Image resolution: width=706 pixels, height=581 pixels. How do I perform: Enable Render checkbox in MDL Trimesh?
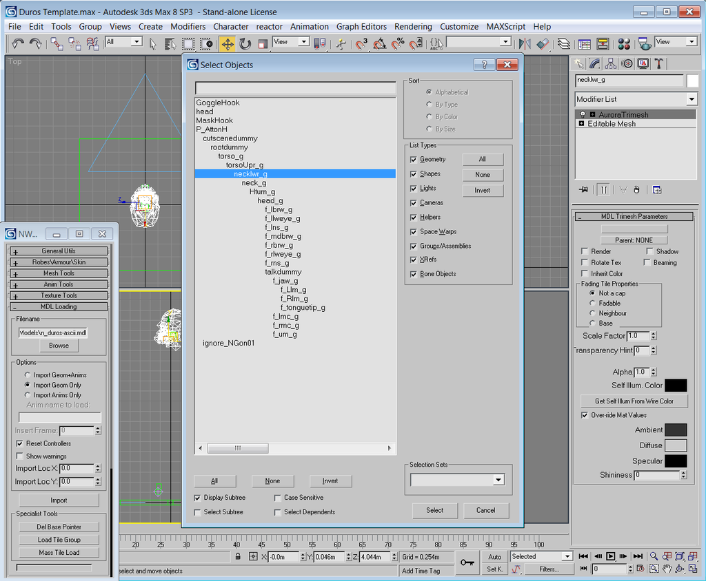tap(585, 251)
